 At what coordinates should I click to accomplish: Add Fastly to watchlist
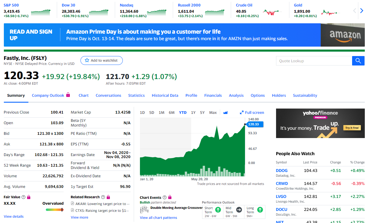101,60
